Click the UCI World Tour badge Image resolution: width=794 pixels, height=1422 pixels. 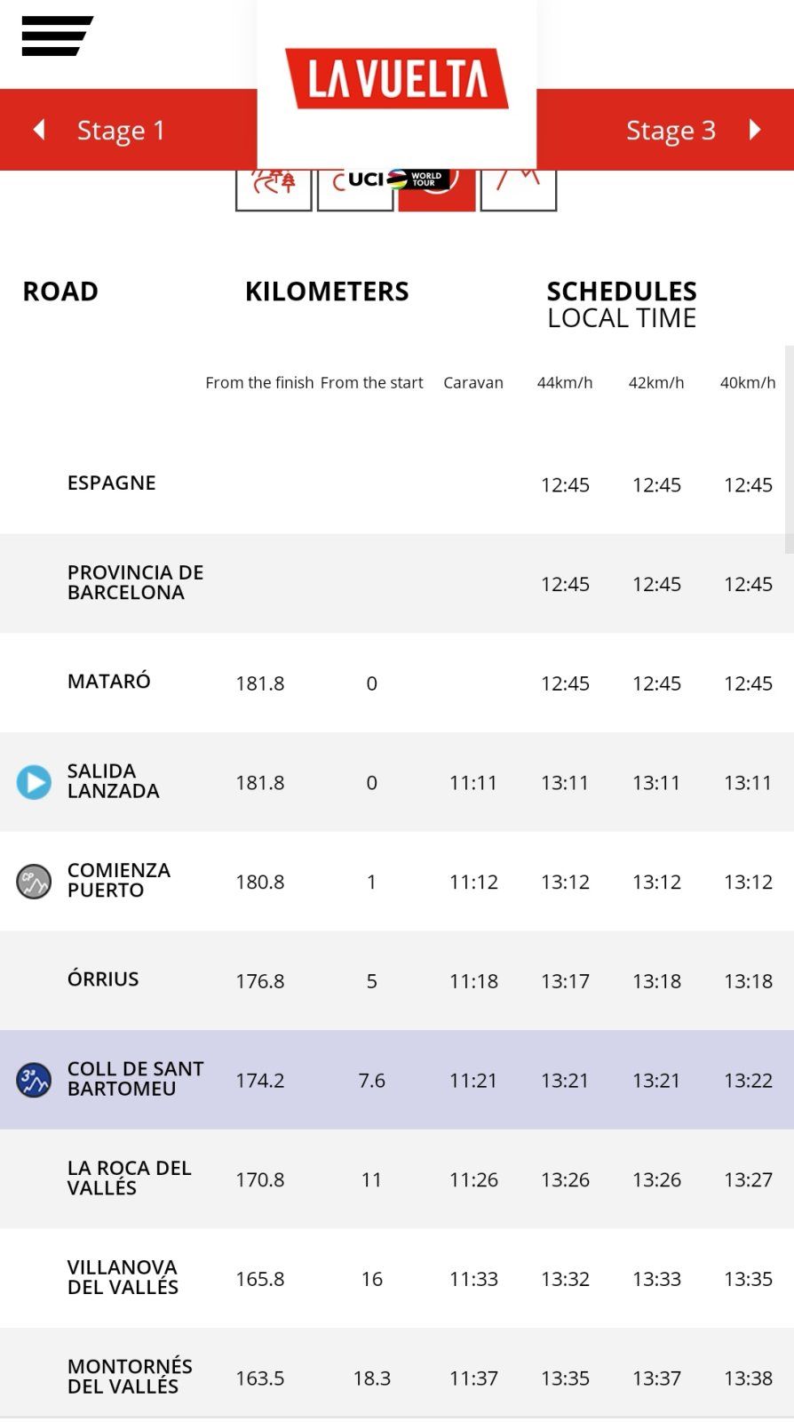coord(395,180)
